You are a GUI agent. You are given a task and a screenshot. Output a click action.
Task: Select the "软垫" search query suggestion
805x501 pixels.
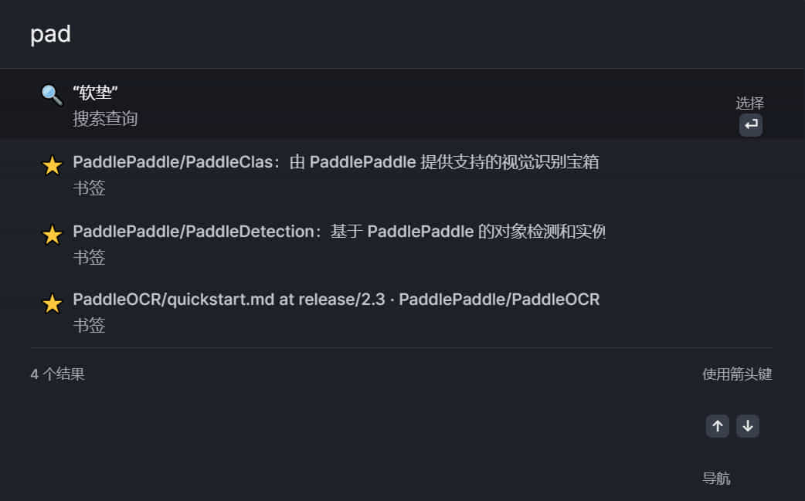(x=402, y=104)
